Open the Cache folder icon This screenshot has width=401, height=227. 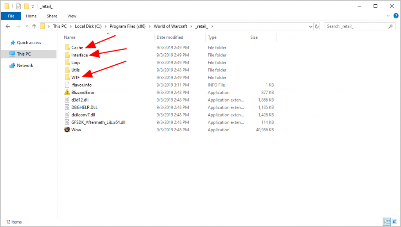(67, 47)
